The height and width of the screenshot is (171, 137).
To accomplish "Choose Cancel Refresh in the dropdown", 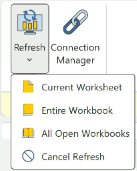I will pyautogui.click(x=73, y=157).
